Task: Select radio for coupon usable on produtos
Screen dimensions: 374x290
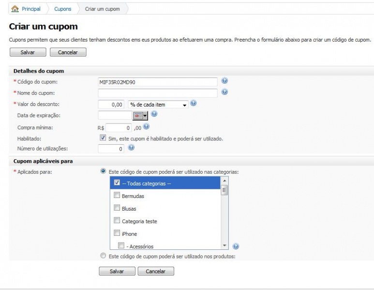Action: (x=103, y=256)
